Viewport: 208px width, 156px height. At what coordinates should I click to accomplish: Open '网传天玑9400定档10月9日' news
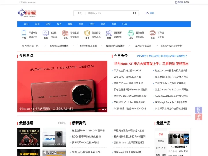click(86, 142)
